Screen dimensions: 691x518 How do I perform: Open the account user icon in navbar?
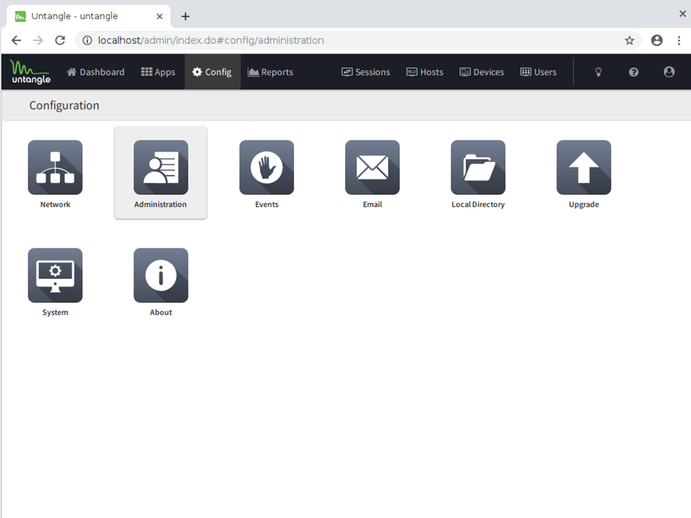point(669,72)
